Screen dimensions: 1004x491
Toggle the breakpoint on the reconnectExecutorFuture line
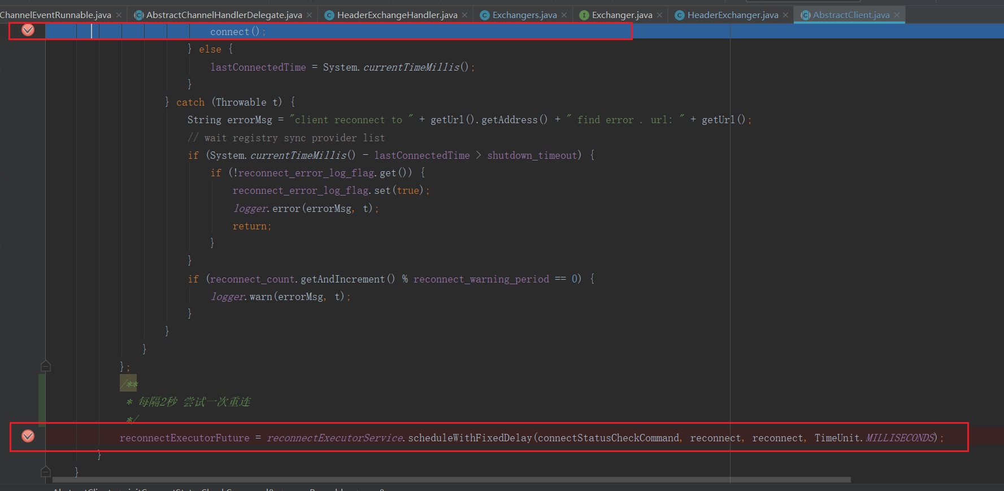[28, 436]
